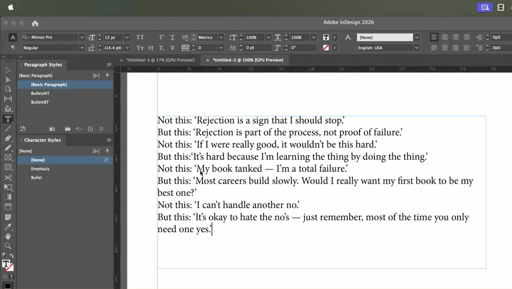
Task: Click Default Fill and Stroke icon
Action: (4, 255)
